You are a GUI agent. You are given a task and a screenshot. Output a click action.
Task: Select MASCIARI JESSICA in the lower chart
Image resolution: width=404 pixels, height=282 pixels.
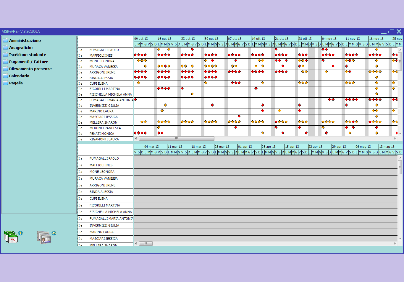(104, 239)
